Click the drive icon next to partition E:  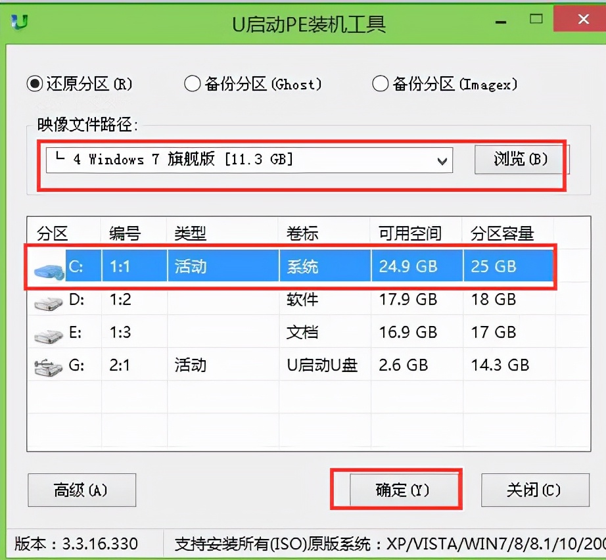pos(47,333)
